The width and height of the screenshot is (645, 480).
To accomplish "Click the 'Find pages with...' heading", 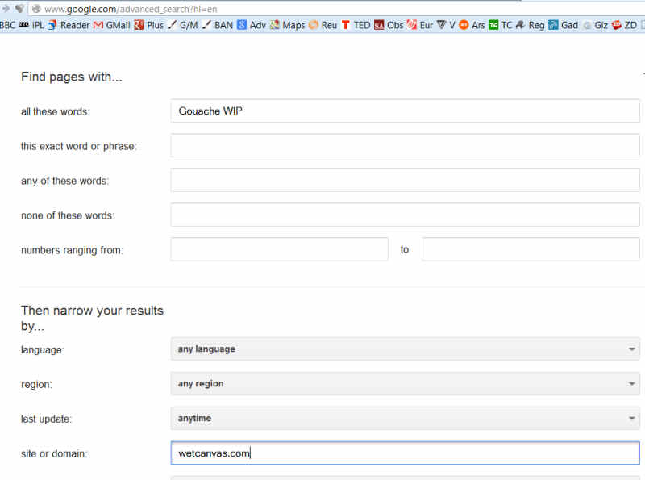I will click(72, 77).
